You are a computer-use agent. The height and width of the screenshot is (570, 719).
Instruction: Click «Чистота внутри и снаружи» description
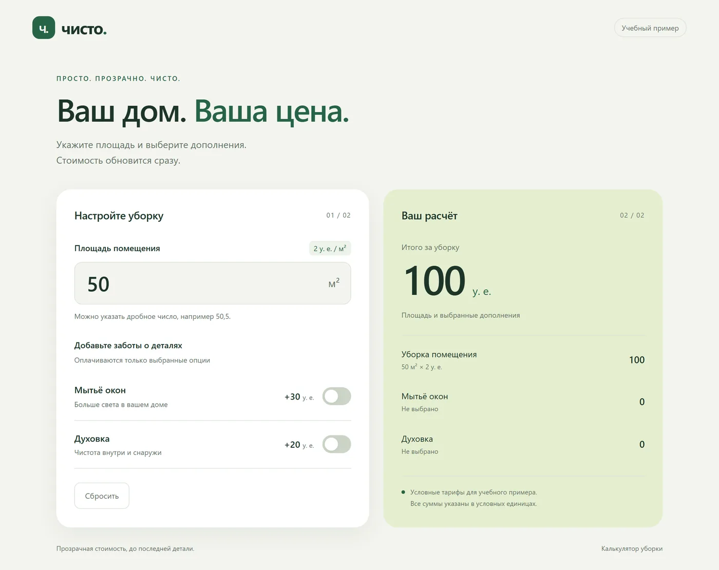(x=118, y=452)
